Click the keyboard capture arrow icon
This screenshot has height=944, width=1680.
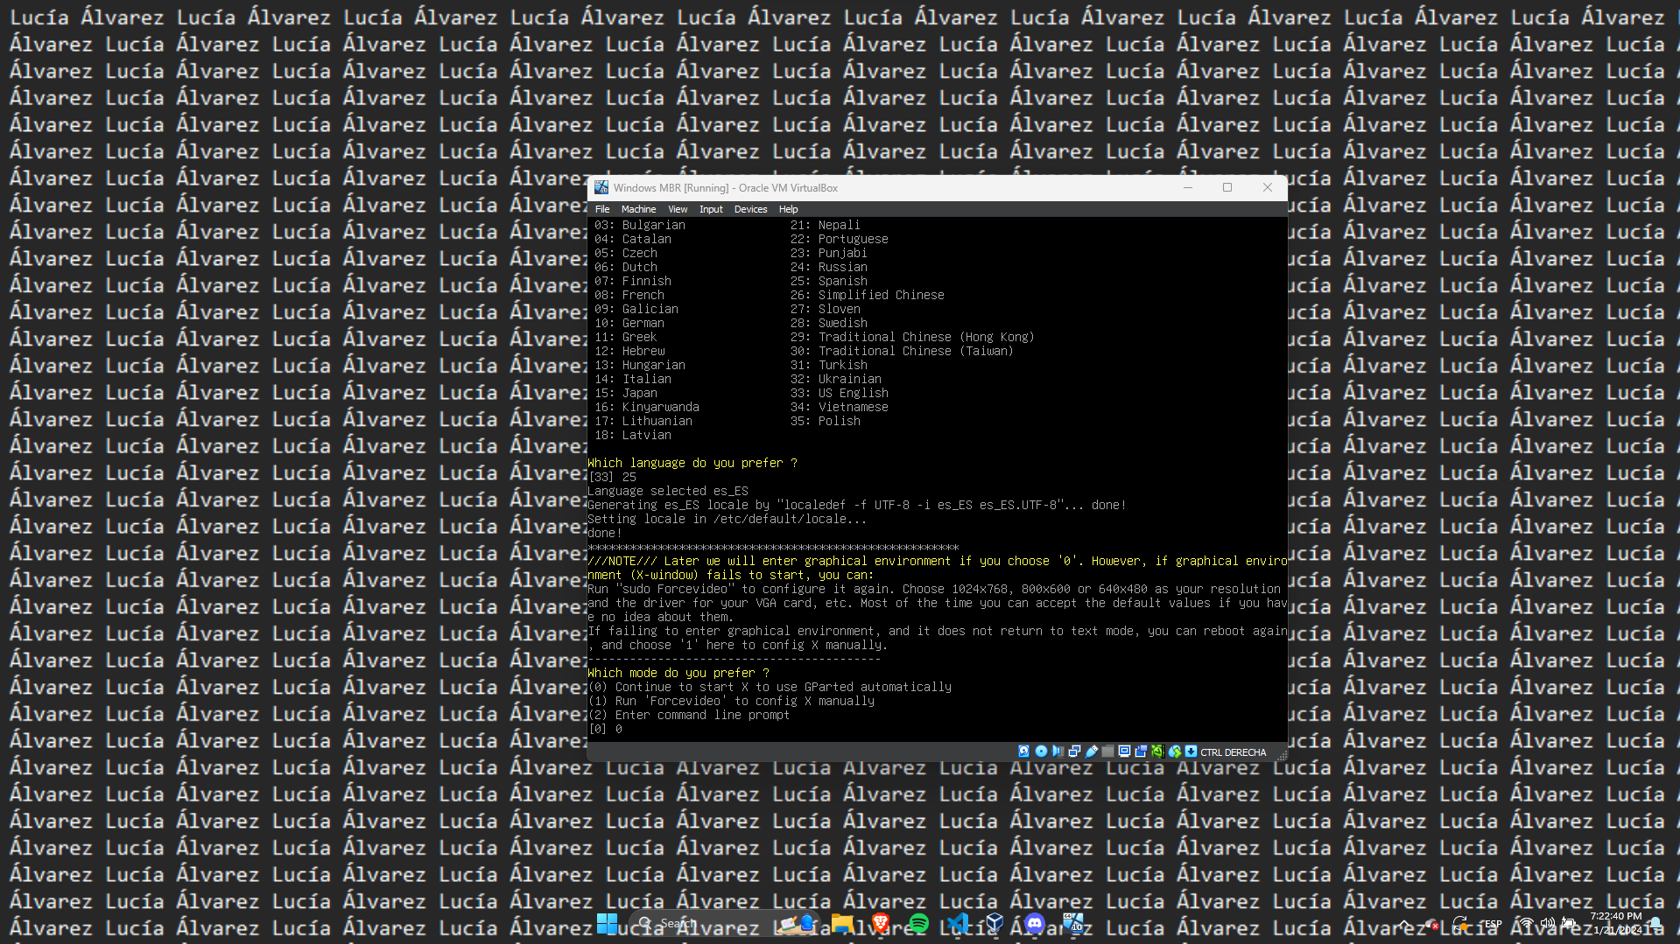tap(1191, 752)
